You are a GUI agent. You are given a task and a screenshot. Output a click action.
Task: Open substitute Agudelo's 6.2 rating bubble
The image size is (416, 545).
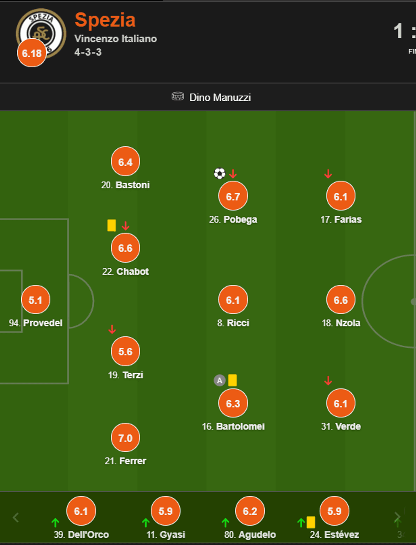point(250,511)
